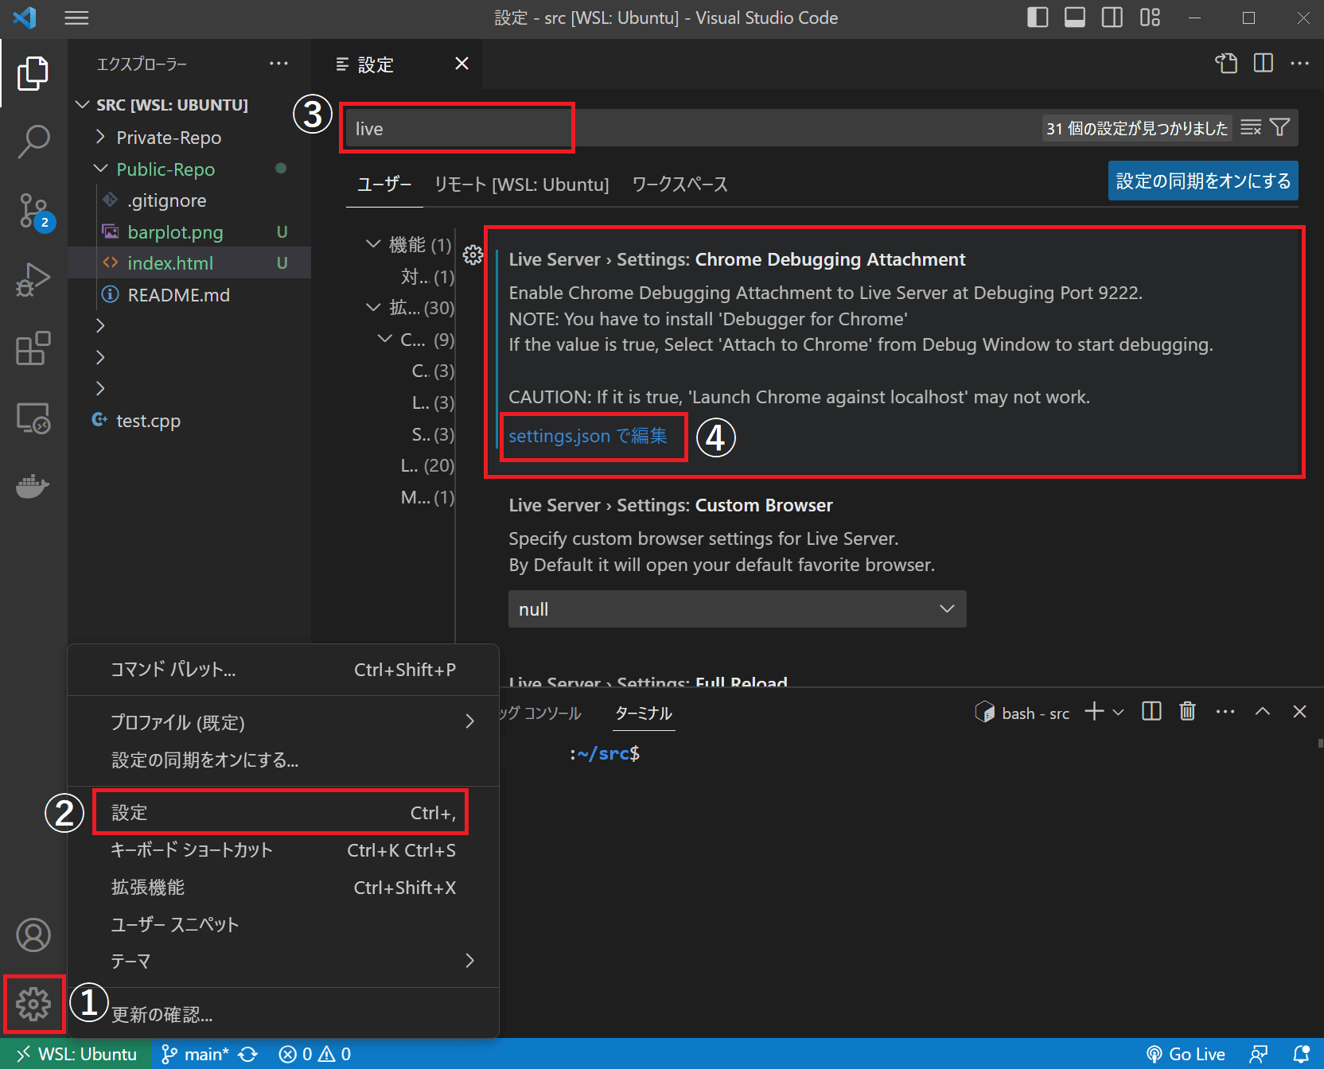Choose コマンド パレット... menu entry
This screenshot has height=1069, width=1324.
[x=283, y=670]
